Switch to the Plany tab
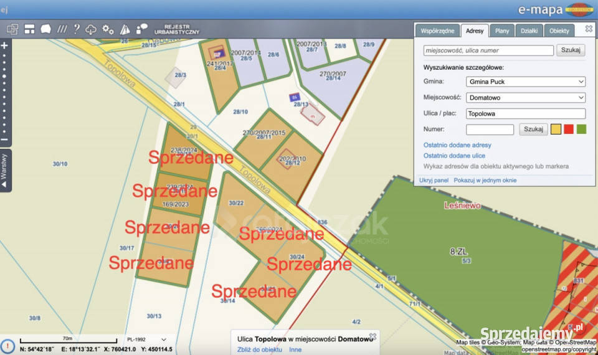 (x=502, y=31)
